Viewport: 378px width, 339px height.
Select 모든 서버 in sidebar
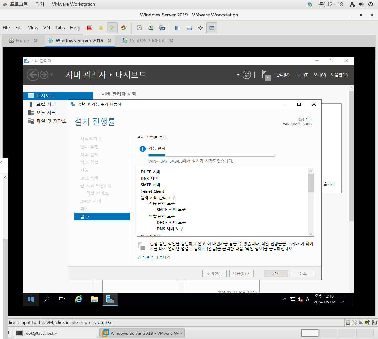(x=46, y=113)
